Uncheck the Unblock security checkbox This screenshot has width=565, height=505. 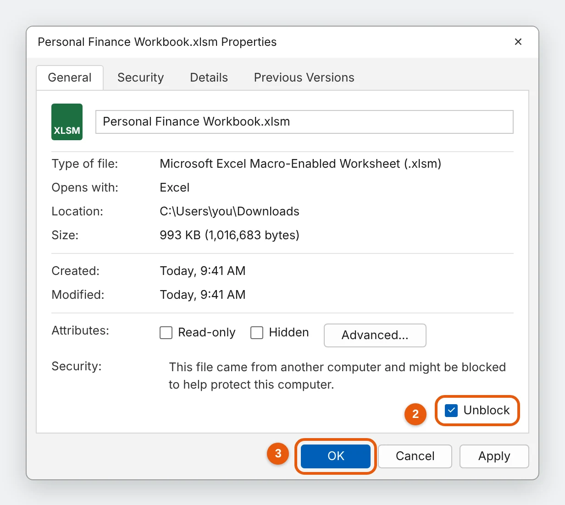coord(451,410)
